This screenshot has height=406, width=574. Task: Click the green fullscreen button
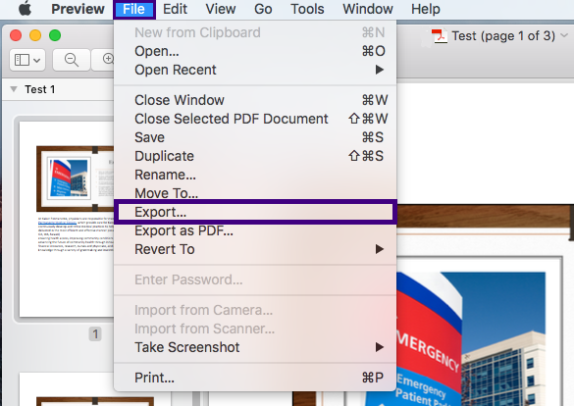[55, 35]
